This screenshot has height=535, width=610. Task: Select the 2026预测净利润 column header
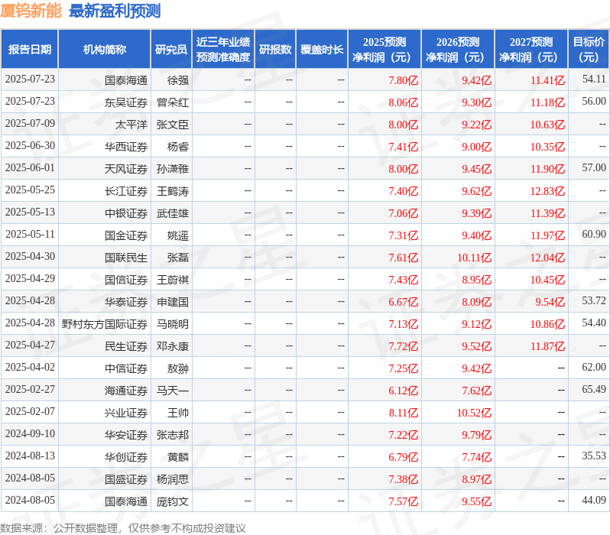click(458, 50)
